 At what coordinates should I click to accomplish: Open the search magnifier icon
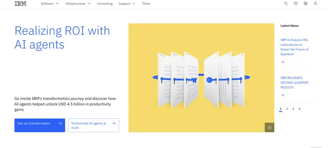tap(286, 4)
